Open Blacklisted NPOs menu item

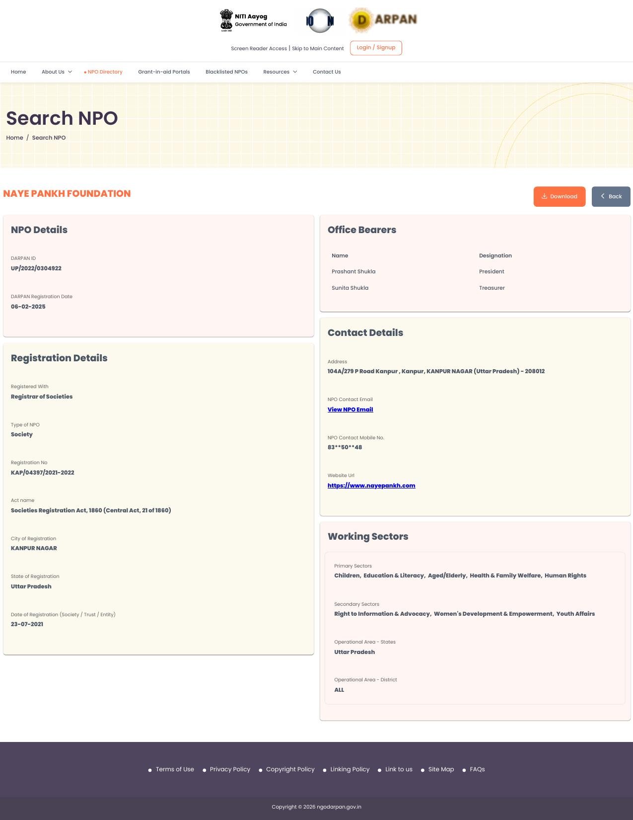click(x=226, y=72)
